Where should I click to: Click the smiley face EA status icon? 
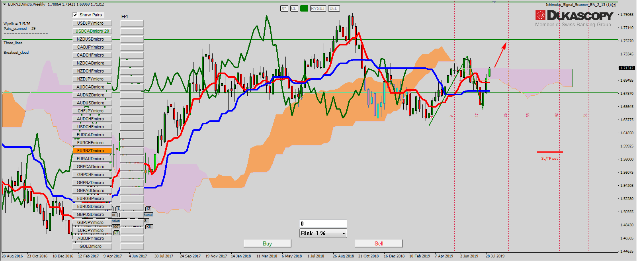pyautogui.click(x=614, y=5)
